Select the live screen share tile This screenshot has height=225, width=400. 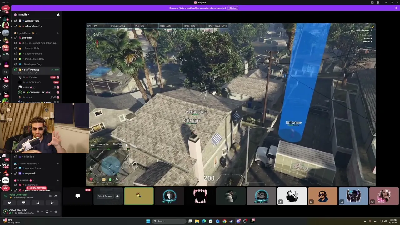[x=77, y=196]
